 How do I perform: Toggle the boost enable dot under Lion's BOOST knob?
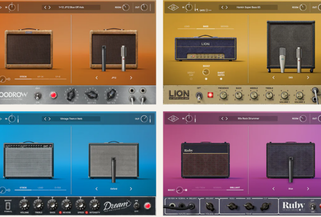point(206,79)
